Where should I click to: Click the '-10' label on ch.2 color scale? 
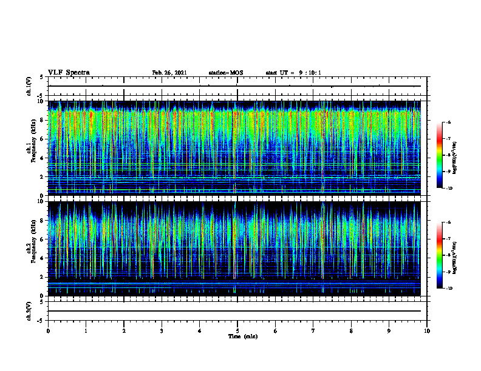(x=449, y=289)
